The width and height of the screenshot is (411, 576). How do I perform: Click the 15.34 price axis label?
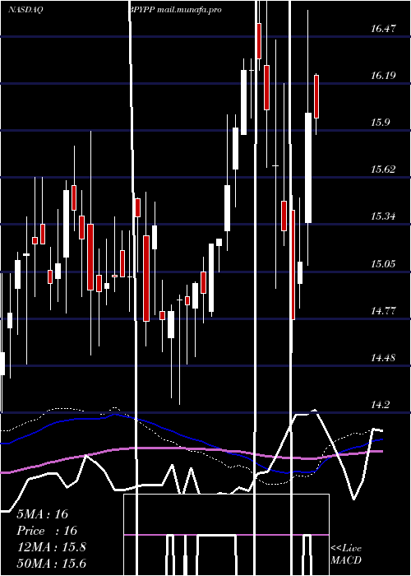383,216
